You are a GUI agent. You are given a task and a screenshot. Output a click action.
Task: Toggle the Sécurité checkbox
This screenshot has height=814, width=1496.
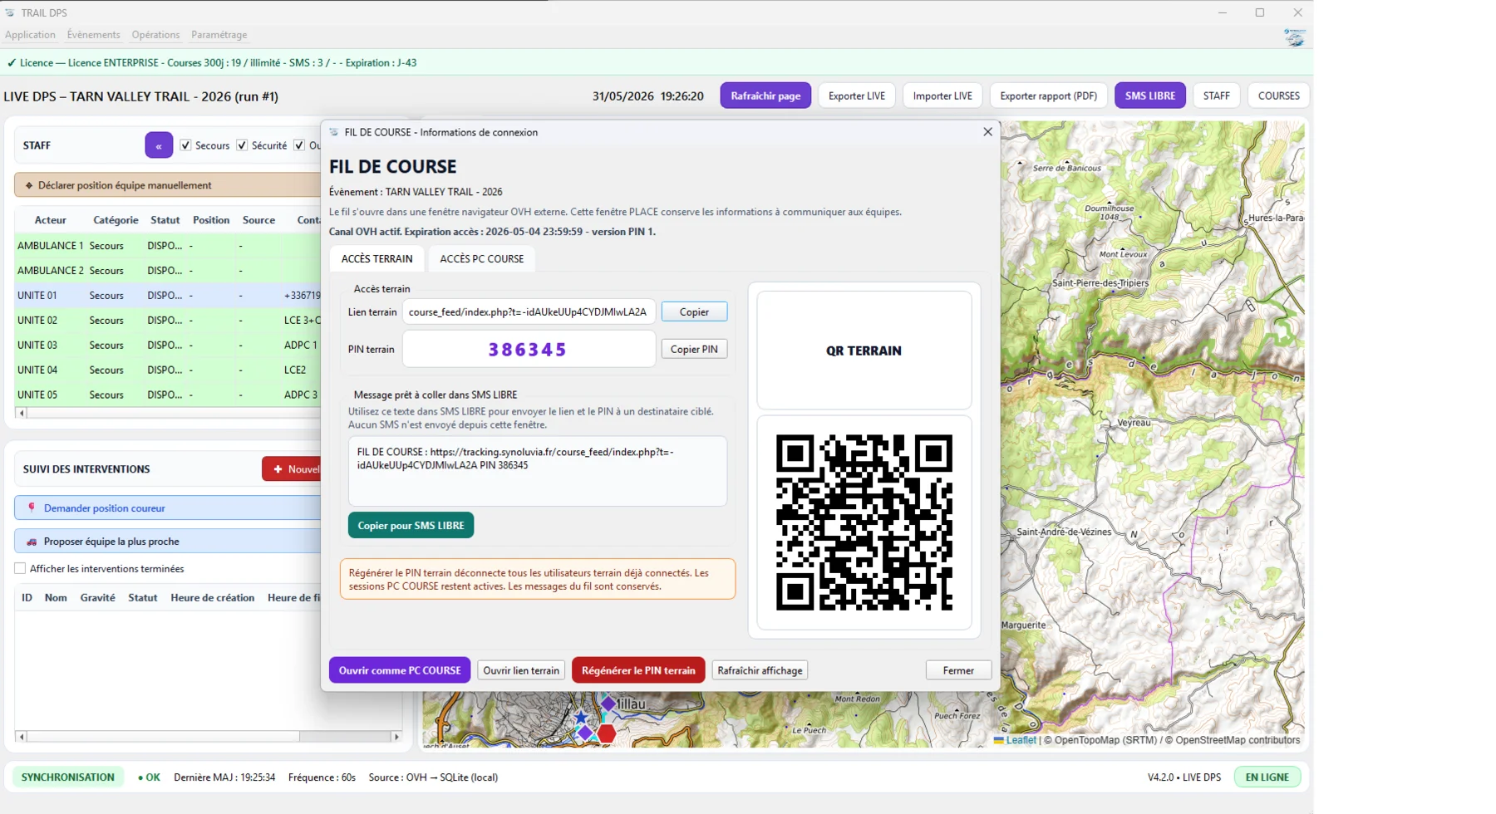242,145
